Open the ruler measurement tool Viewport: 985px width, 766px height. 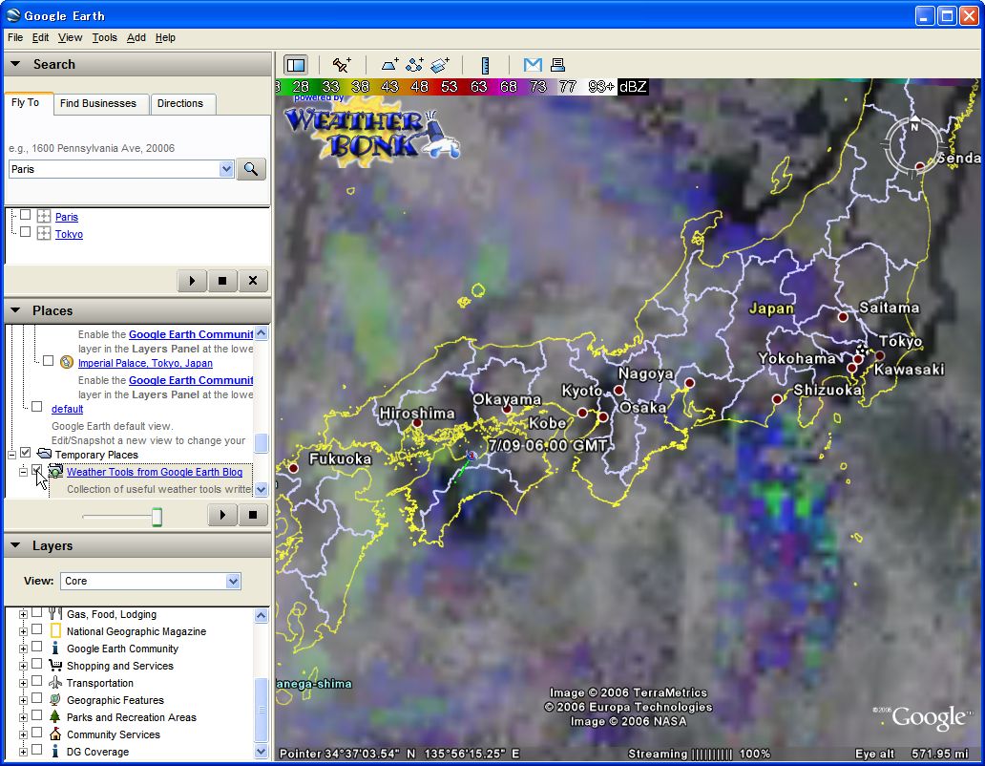coord(485,65)
